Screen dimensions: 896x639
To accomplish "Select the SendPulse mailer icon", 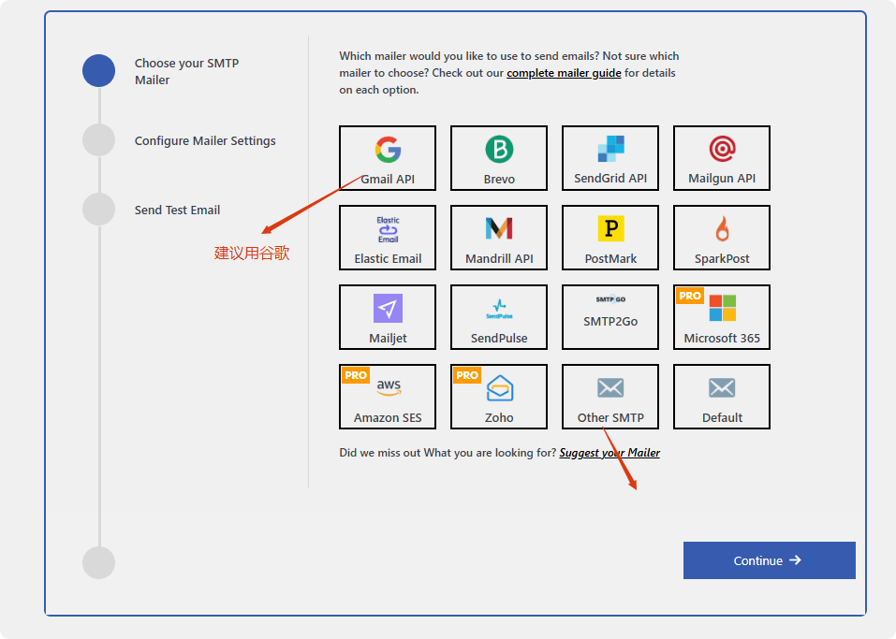I will click(x=499, y=309).
